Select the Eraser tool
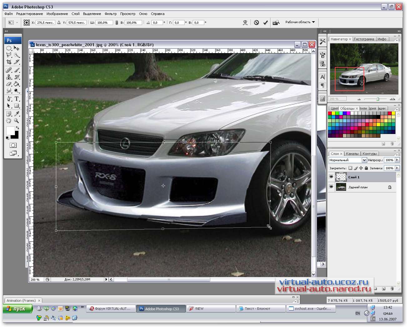 tap(9, 84)
